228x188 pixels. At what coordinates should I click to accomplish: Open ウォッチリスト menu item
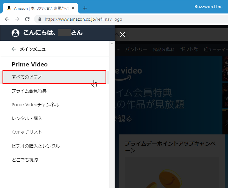click(55, 132)
